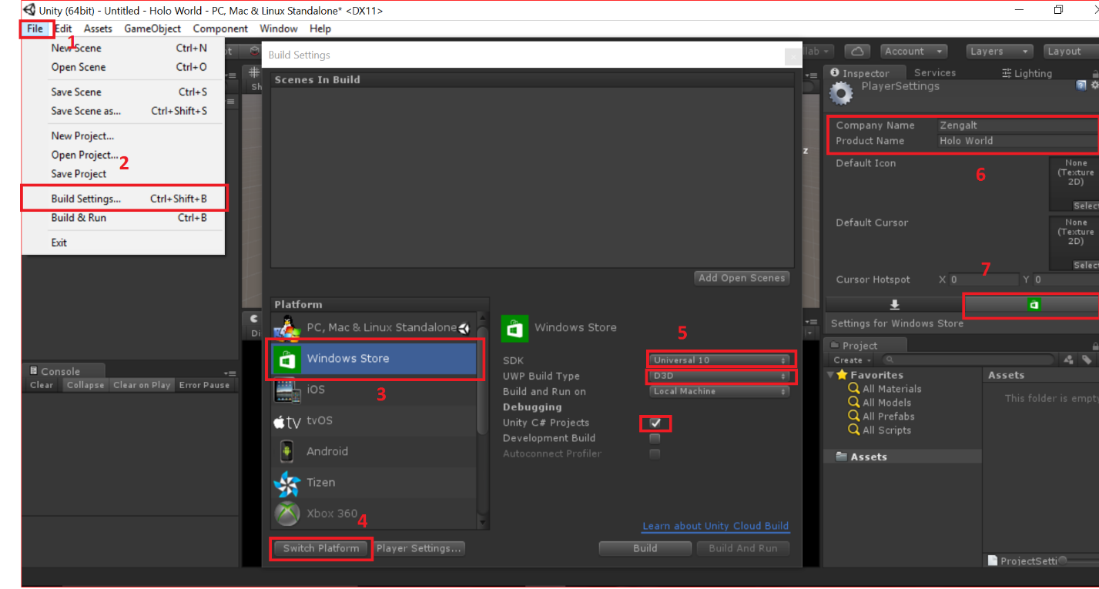Viewport: 1099px width, 589px height.
Task: Open the Build and Run on dropdown
Action: [x=719, y=391]
